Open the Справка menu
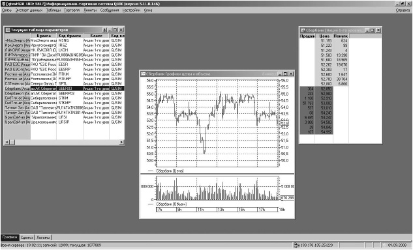413x250 pixels. coord(403,10)
